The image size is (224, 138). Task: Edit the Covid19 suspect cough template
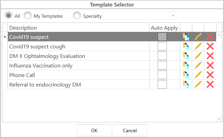pos(198,46)
